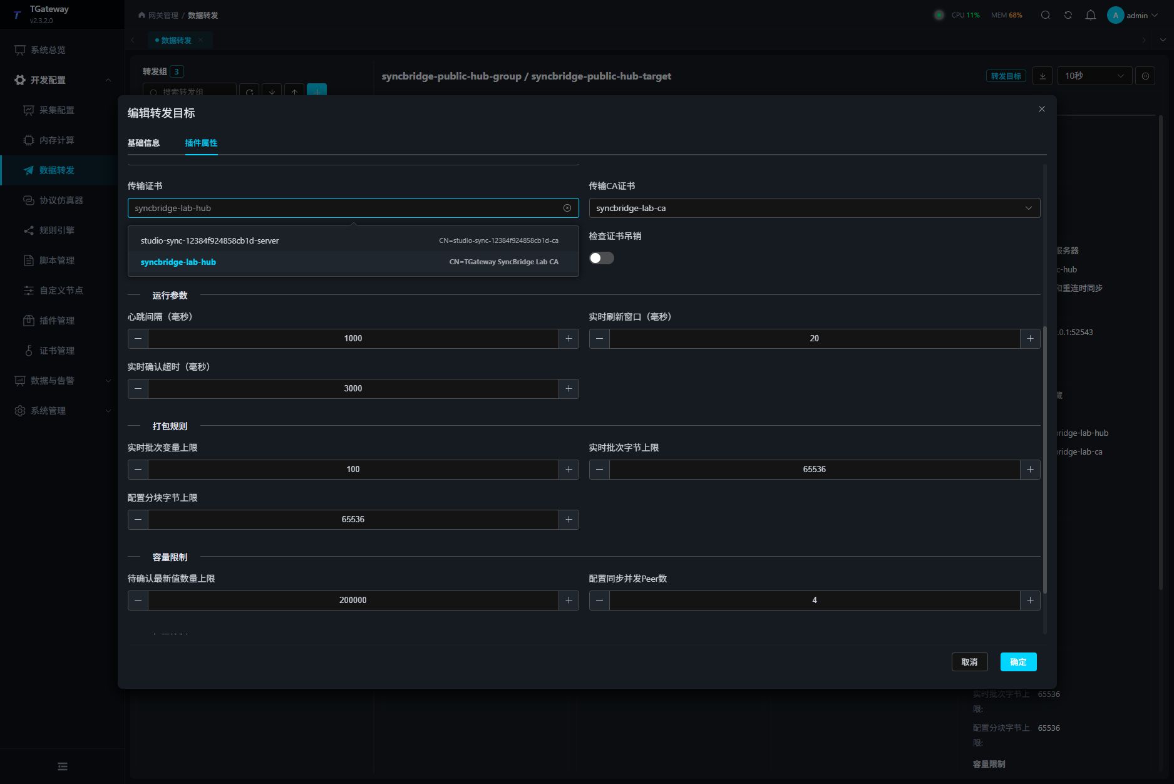Click the refresh icon in top bar
Screen dimensions: 1174x784
pyautogui.click(x=1068, y=15)
